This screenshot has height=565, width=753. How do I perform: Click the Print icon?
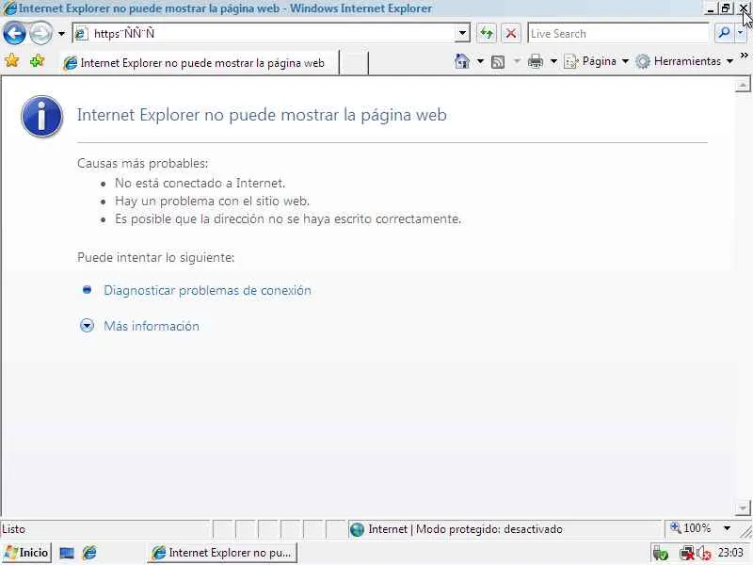click(535, 61)
